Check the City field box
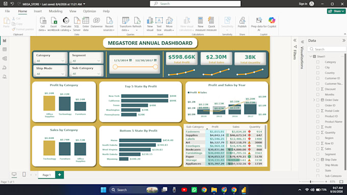The height and width of the screenshot is (195, 347). pos(318,67)
